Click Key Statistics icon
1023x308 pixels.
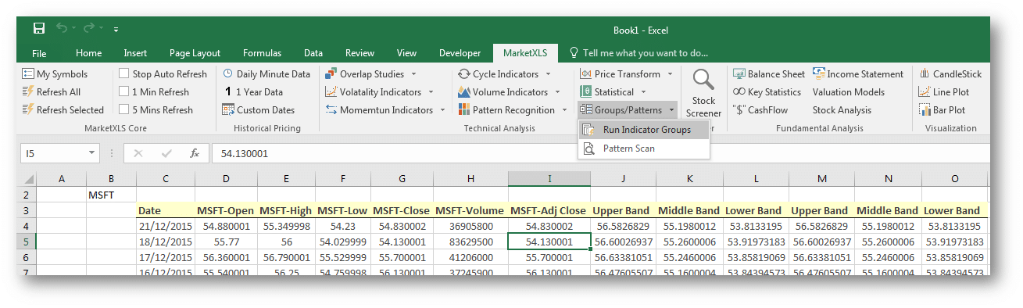point(739,92)
